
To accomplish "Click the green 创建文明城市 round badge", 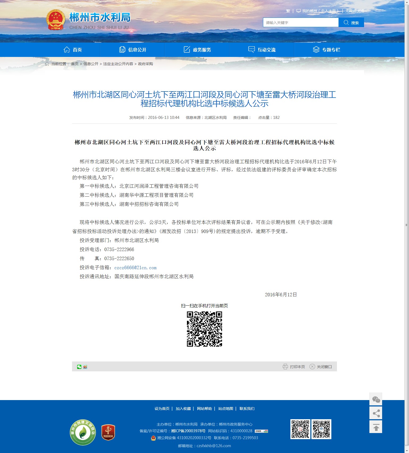I will tap(83, 432).
